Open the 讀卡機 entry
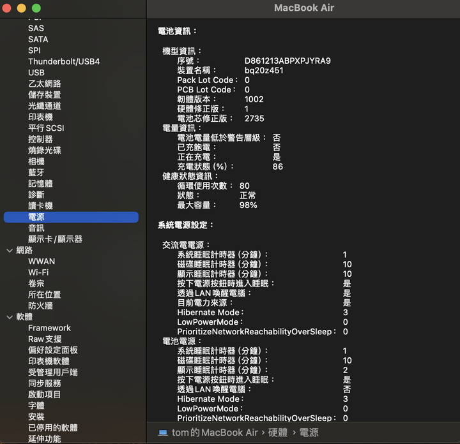The width and height of the screenshot is (460, 444). [40, 206]
